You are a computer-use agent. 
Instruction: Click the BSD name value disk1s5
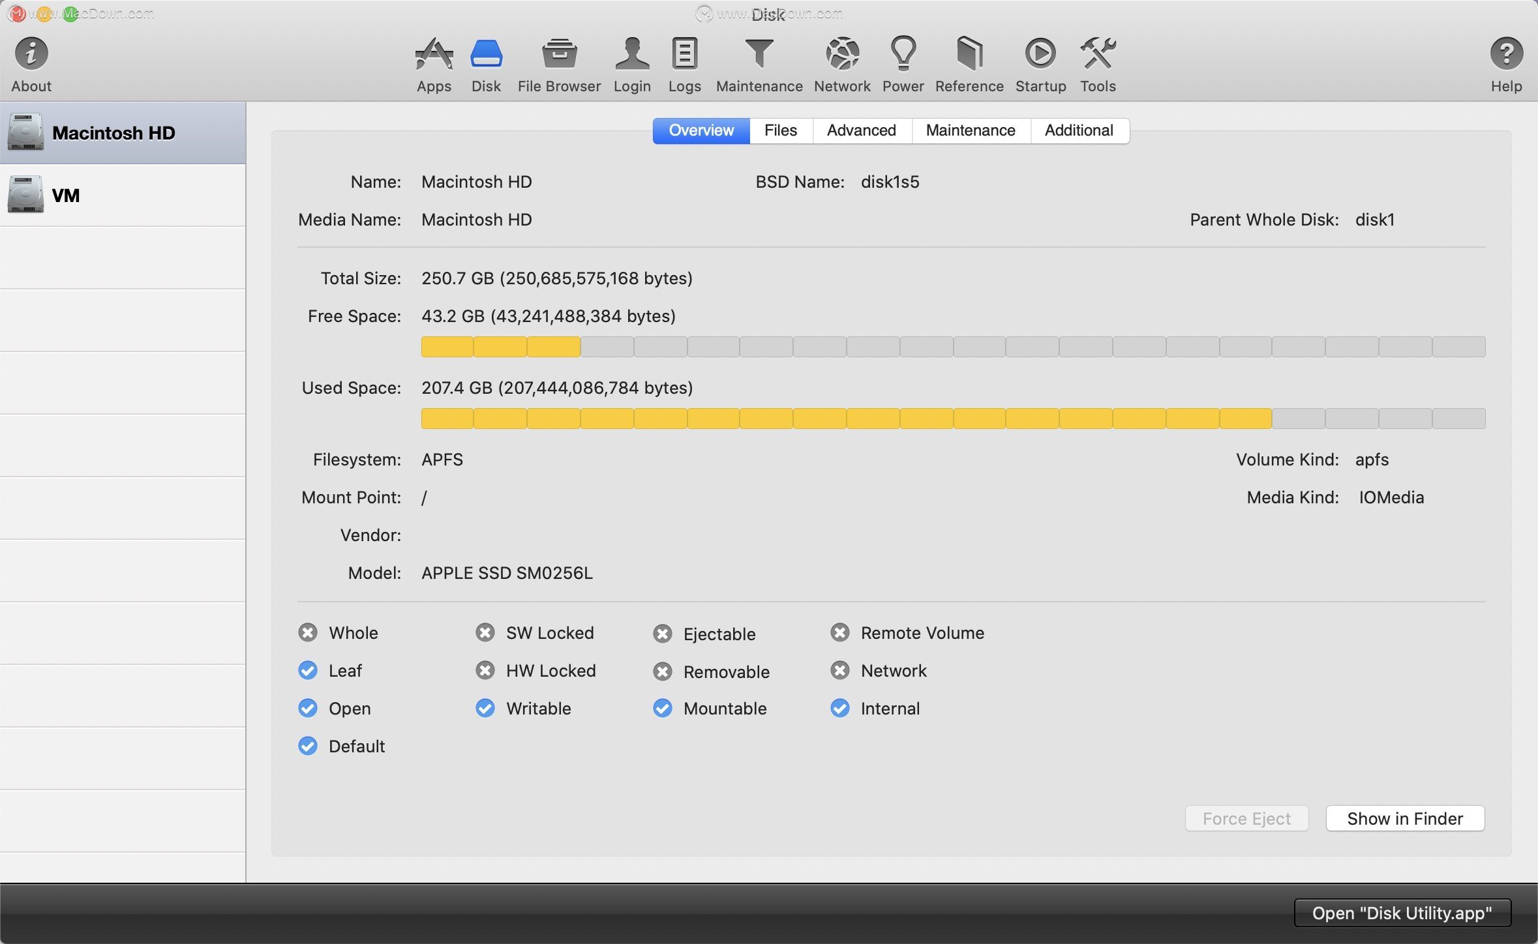point(890,182)
